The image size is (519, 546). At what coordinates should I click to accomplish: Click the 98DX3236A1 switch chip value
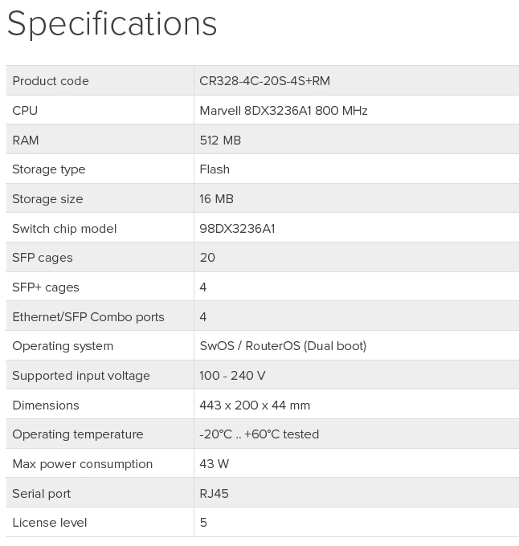(237, 229)
